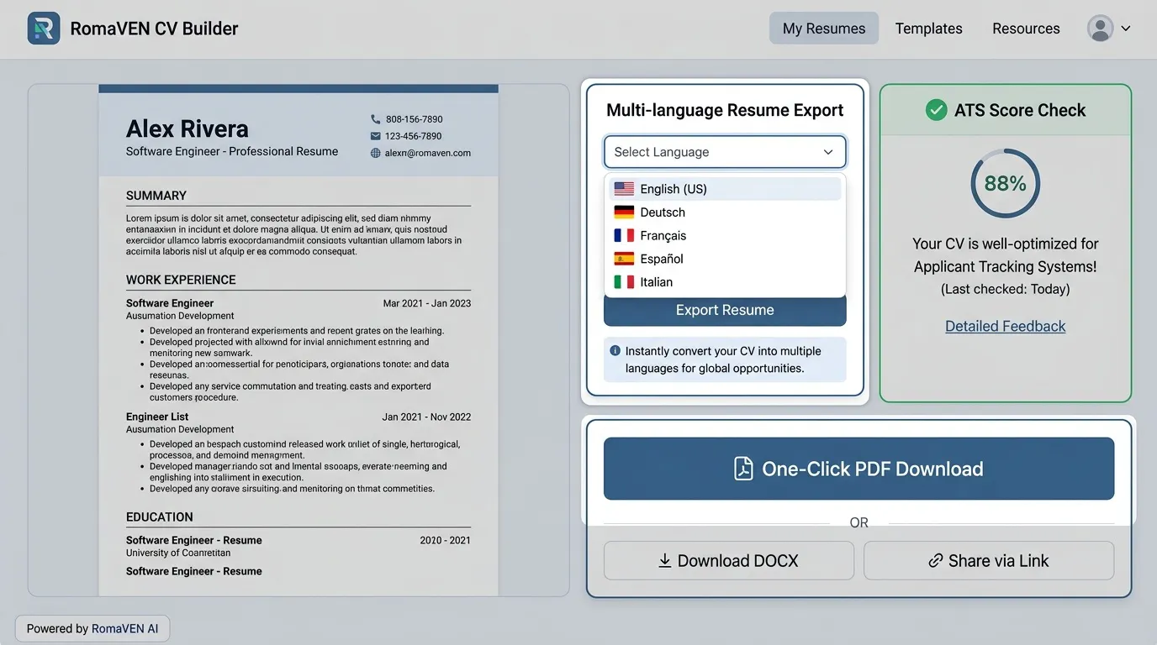Click the green ATS check icon
1157x645 pixels.
tap(936, 110)
